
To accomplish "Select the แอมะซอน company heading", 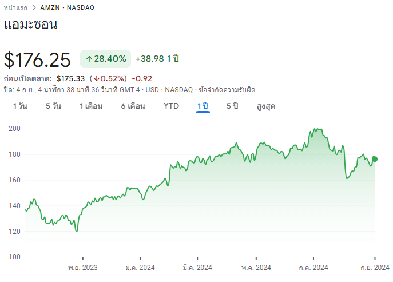I will 31,25.
